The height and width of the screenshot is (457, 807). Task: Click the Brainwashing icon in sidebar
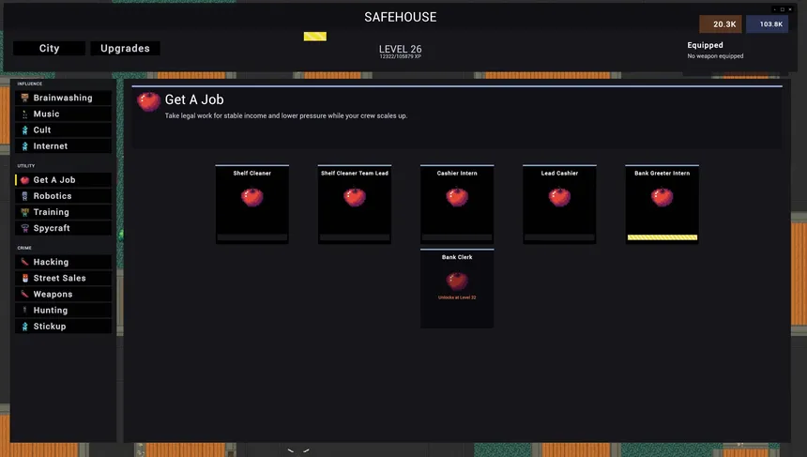pyautogui.click(x=24, y=98)
